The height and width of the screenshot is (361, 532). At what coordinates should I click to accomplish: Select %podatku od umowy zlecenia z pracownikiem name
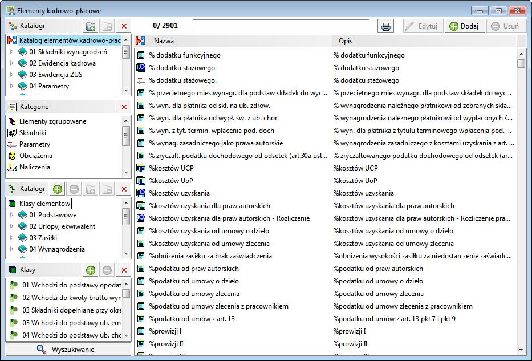click(x=219, y=306)
